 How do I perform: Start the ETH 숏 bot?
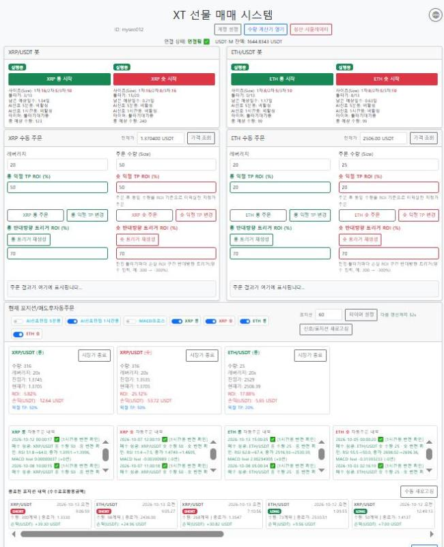[x=387, y=79]
